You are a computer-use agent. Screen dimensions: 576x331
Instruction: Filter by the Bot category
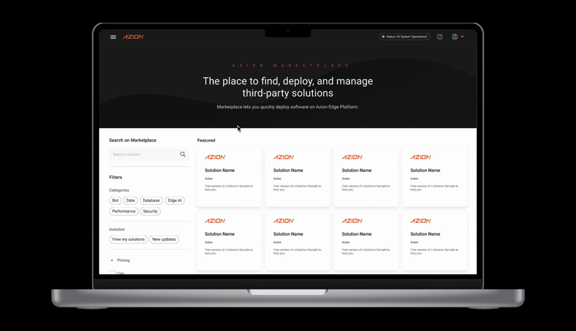click(x=115, y=201)
